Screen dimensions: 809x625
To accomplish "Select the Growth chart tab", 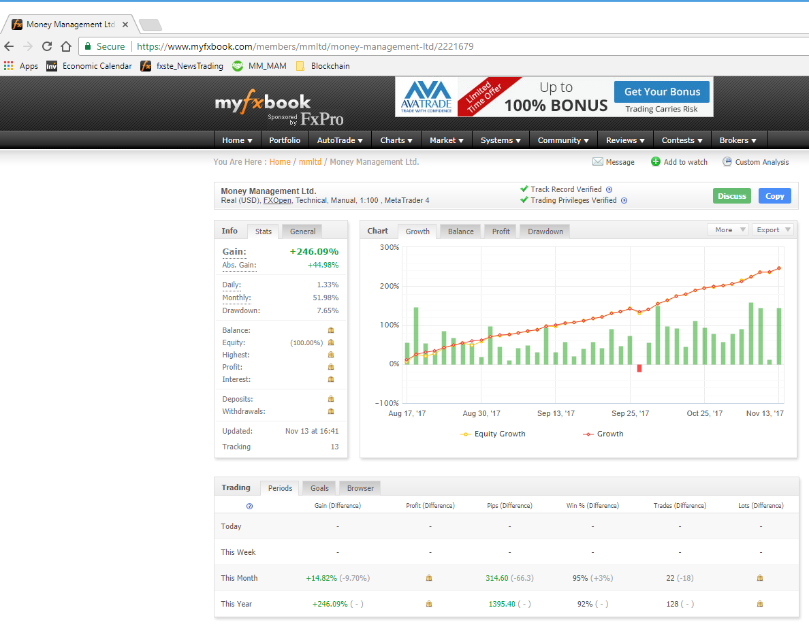I will (x=417, y=231).
